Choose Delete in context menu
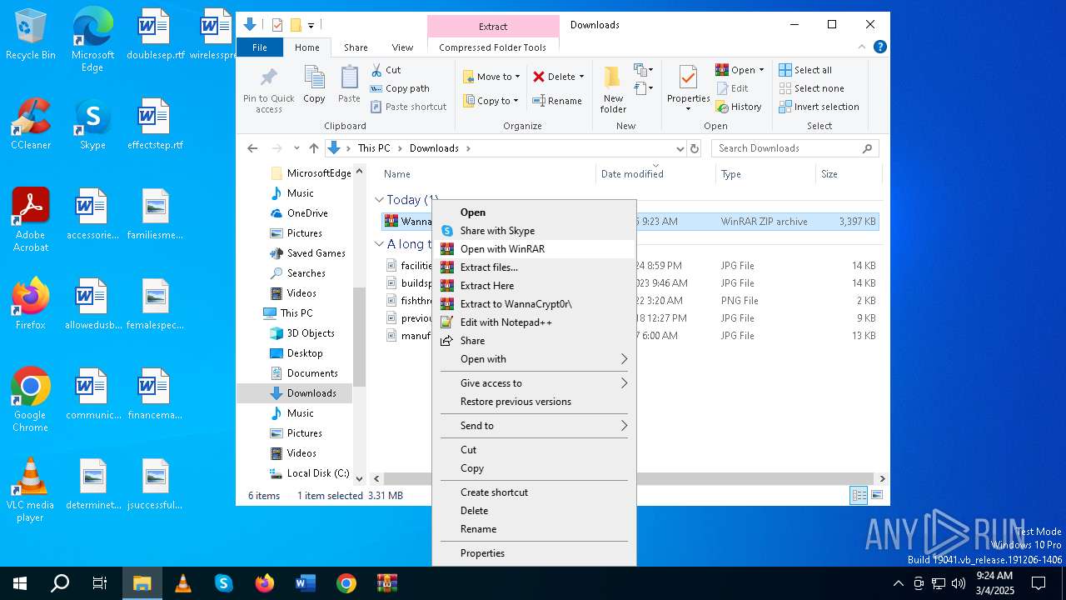 pos(534,511)
